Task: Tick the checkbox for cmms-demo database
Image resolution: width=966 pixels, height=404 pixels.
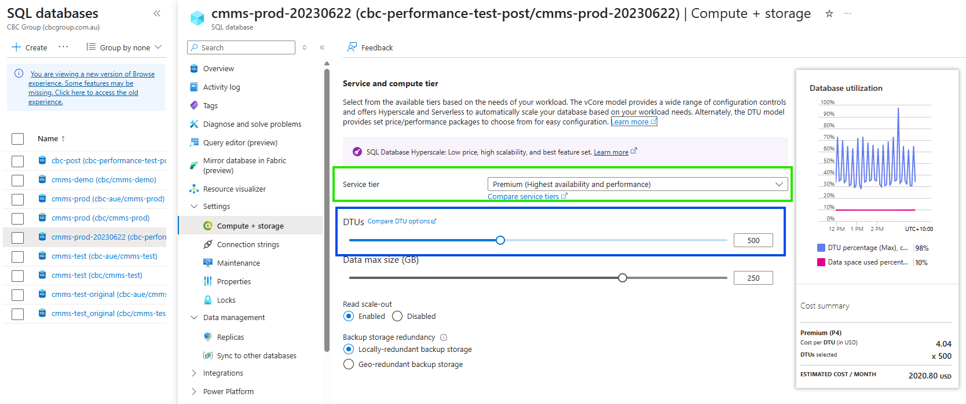Action: point(18,180)
